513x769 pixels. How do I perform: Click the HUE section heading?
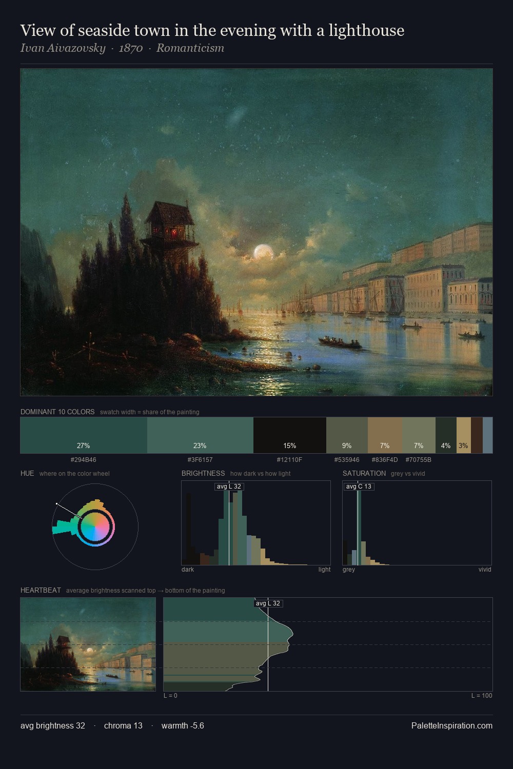click(27, 473)
